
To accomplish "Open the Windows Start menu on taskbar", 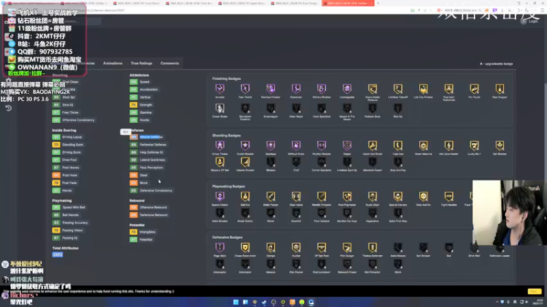I will (236, 302).
